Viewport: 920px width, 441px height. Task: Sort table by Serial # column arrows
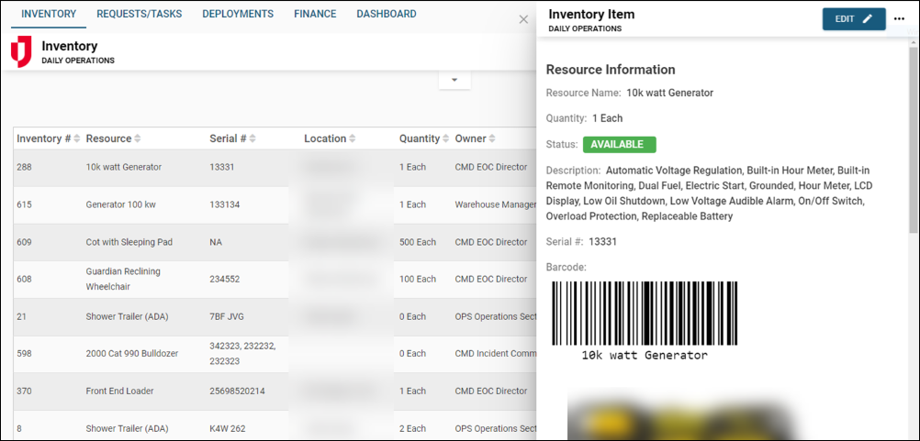[x=252, y=138]
